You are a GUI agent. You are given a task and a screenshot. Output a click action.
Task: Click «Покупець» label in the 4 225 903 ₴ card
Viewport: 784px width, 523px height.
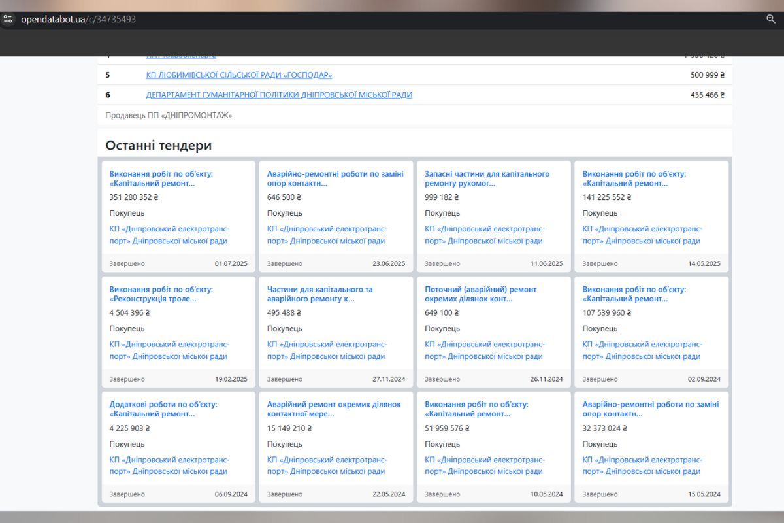(127, 444)
